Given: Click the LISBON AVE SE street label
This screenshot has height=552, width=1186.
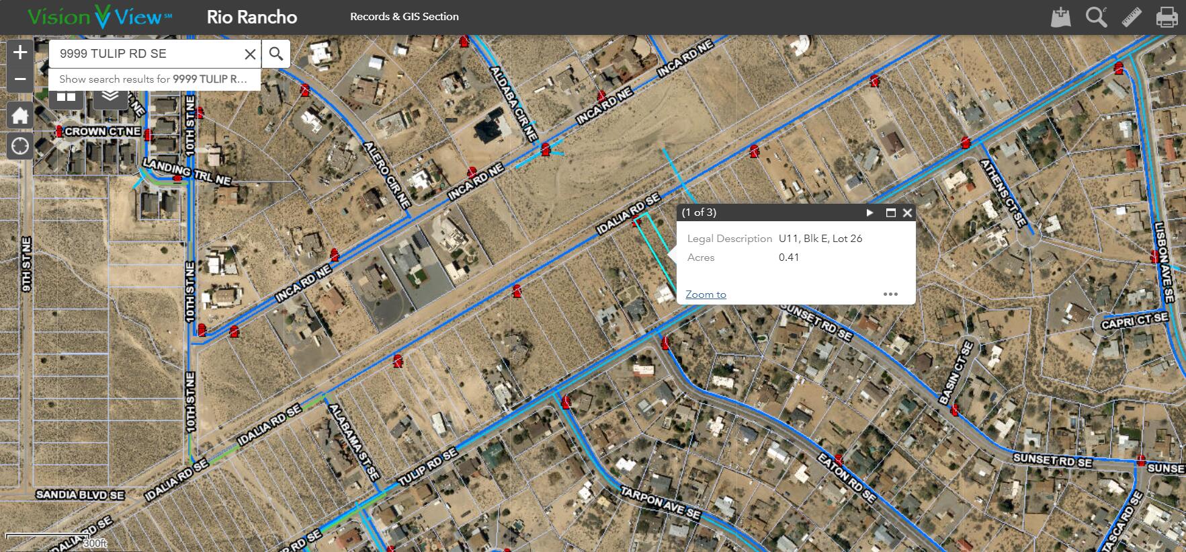Looking at the screenshot, I should coord(1164,262).
